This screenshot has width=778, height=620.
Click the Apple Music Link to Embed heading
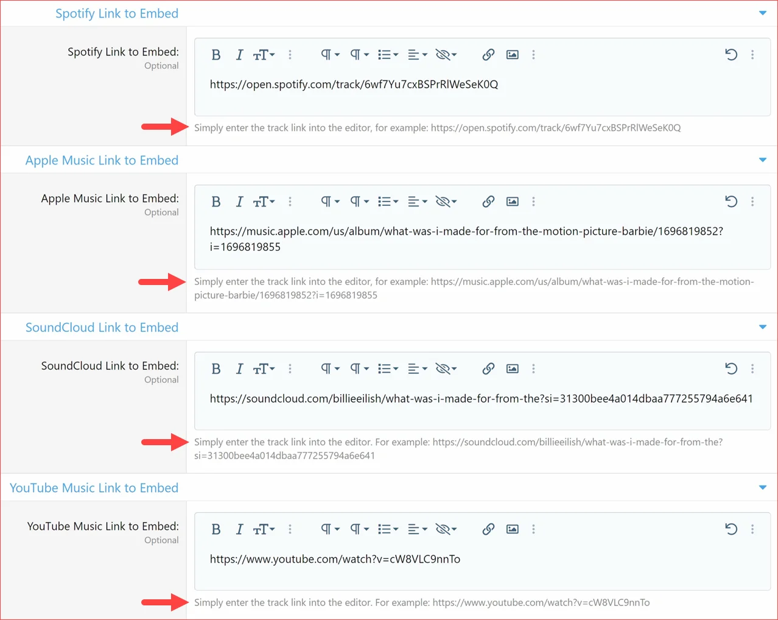pyautogui.click(x=102, y=160)
